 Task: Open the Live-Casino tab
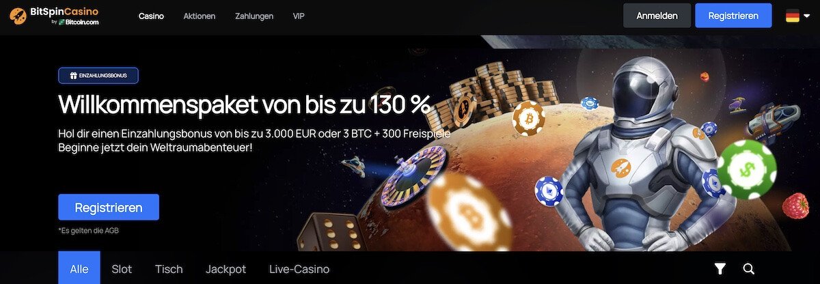pyautogui.click(x=299, y=269)
